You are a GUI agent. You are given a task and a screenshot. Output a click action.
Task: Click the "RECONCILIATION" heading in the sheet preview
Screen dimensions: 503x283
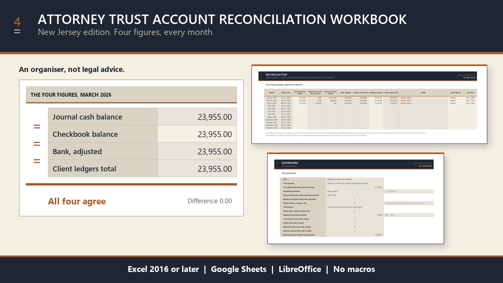276,74
